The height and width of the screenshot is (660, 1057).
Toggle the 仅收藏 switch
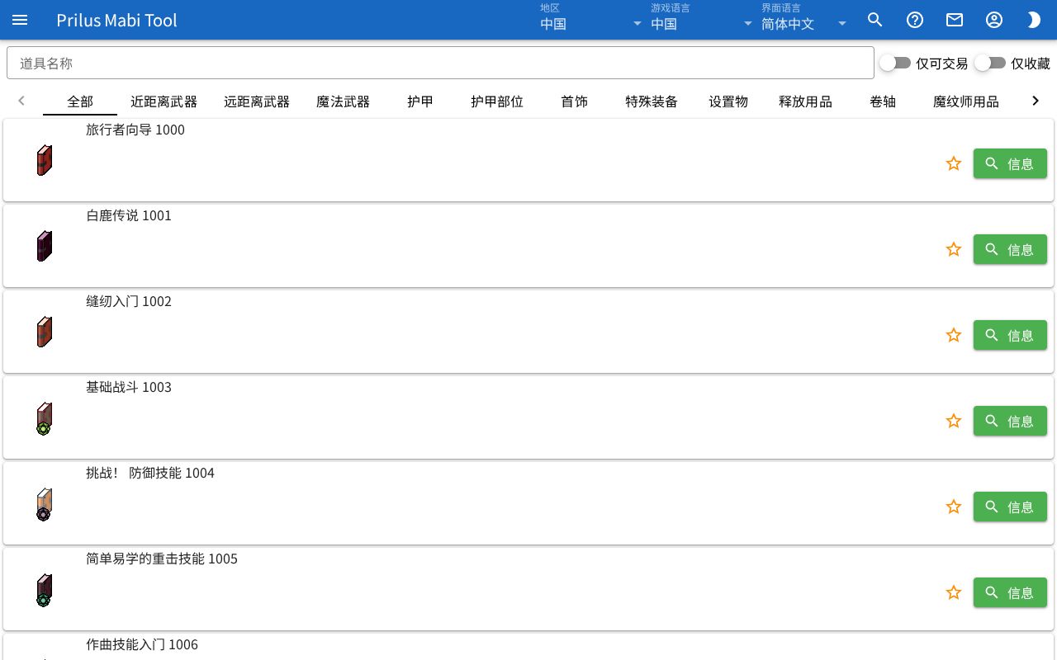(989, 63)
